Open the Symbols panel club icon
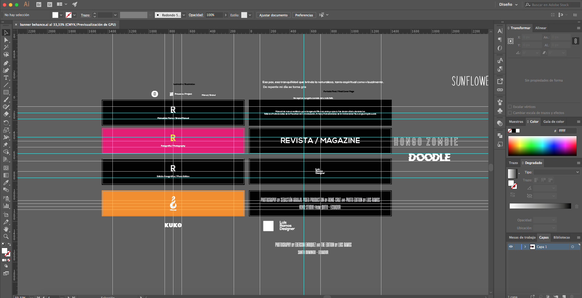This screenshot has height=298, width=582. (500, 111)
